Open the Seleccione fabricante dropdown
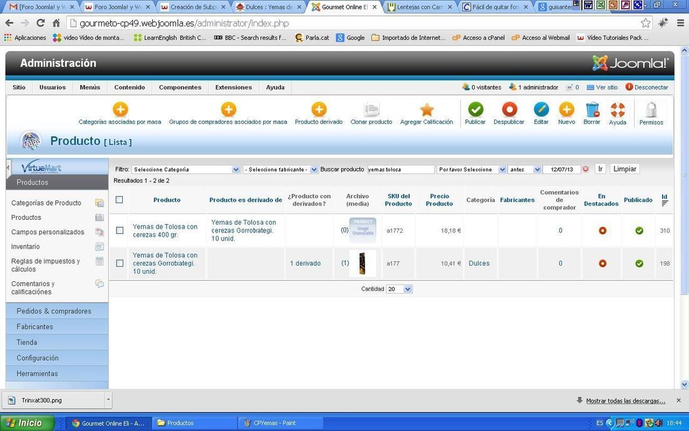689x431 pixels. click(x=281, y=170)
